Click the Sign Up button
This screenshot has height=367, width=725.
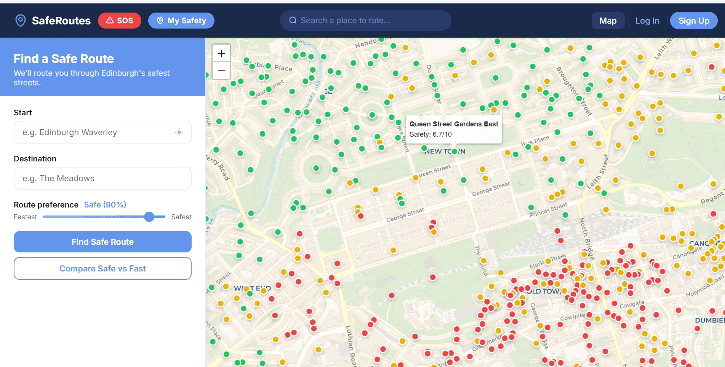coord(694,21)
